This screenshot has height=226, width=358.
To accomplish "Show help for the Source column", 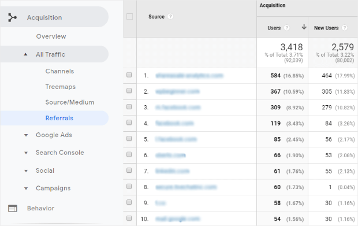I will [x=170, y=16].
